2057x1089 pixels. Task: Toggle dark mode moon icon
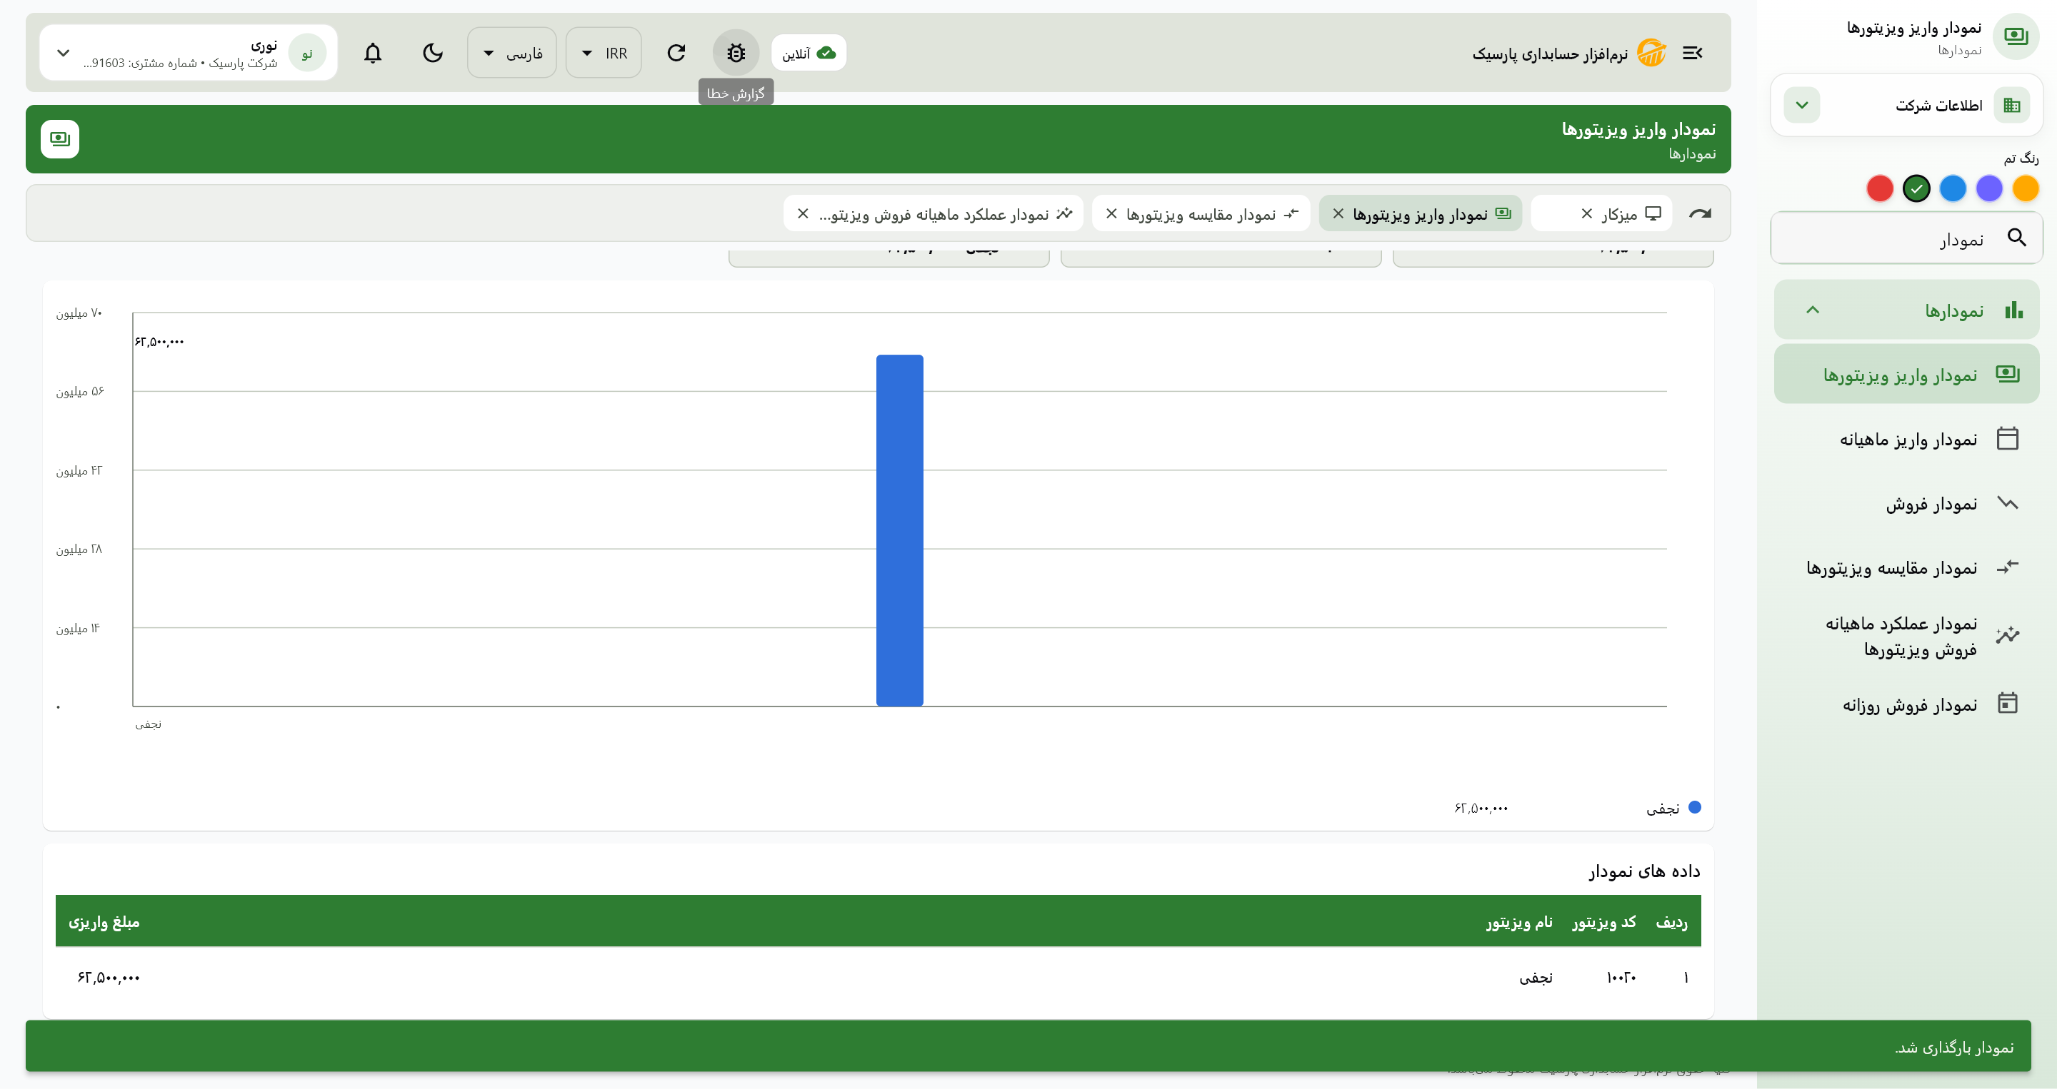433,53
